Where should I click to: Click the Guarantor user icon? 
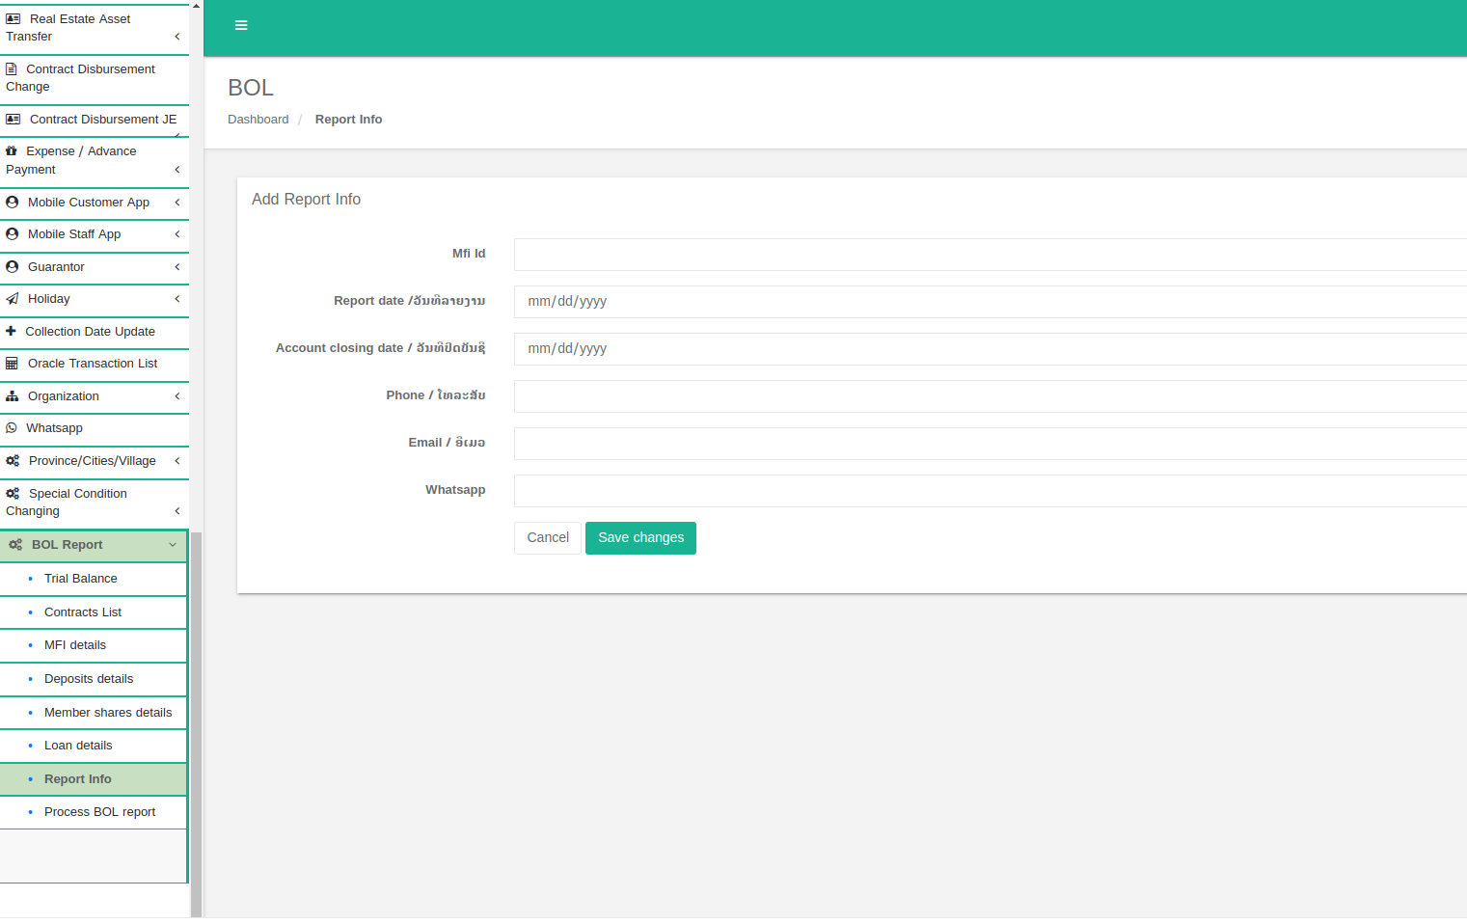pyautogui.click(x=13, y=267)
